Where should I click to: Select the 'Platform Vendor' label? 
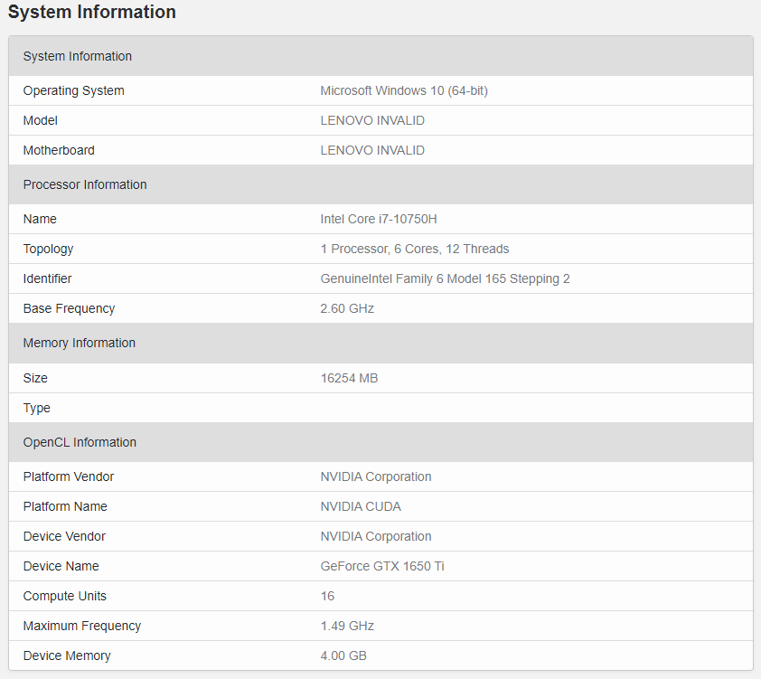pyautogui.click(x=69, y=476)
